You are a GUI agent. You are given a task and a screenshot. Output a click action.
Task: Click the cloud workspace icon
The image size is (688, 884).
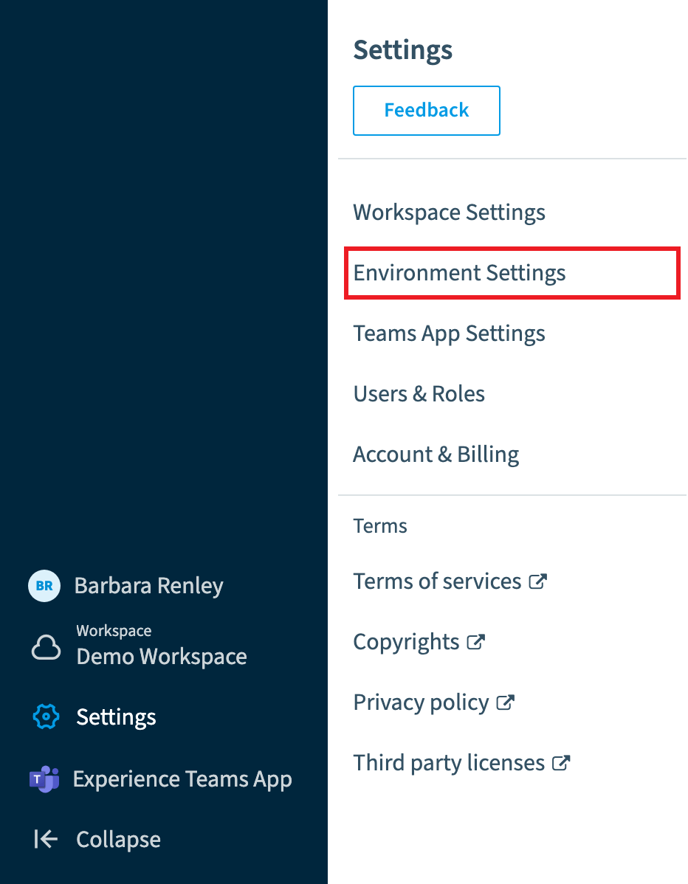(46, 647)
